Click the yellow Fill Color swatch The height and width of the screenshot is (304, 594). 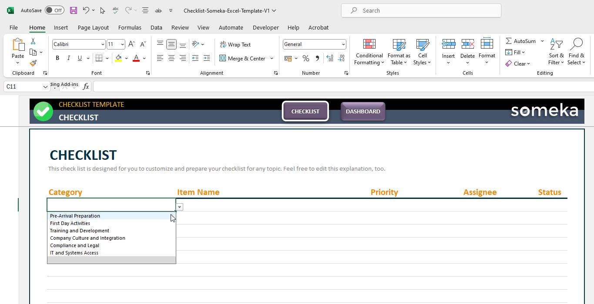[118, 58]
